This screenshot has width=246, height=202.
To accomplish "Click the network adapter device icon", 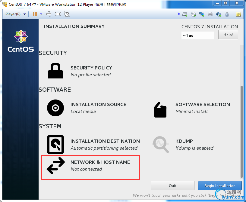I will pyautogui.click(x=202, y=14).
